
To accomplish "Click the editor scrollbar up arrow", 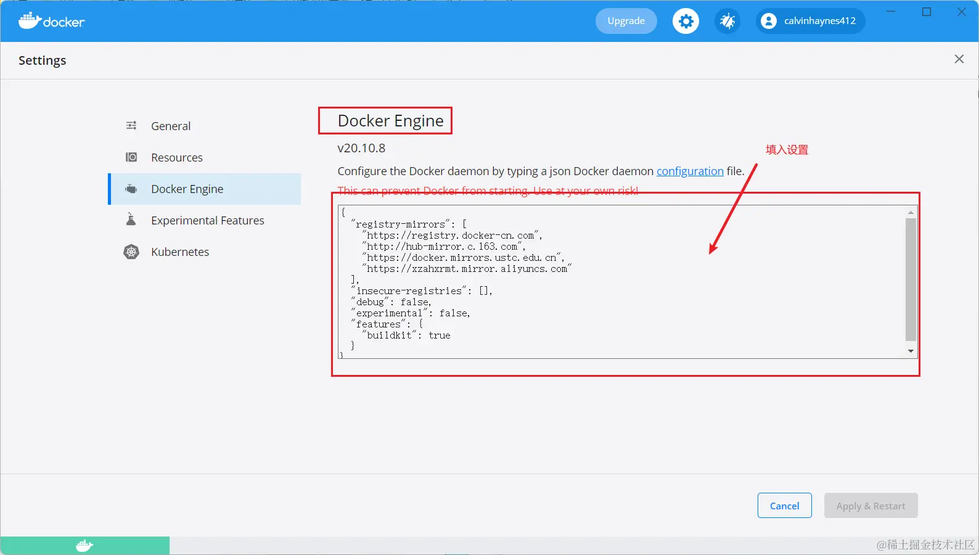I will click(x=911, y=212).
